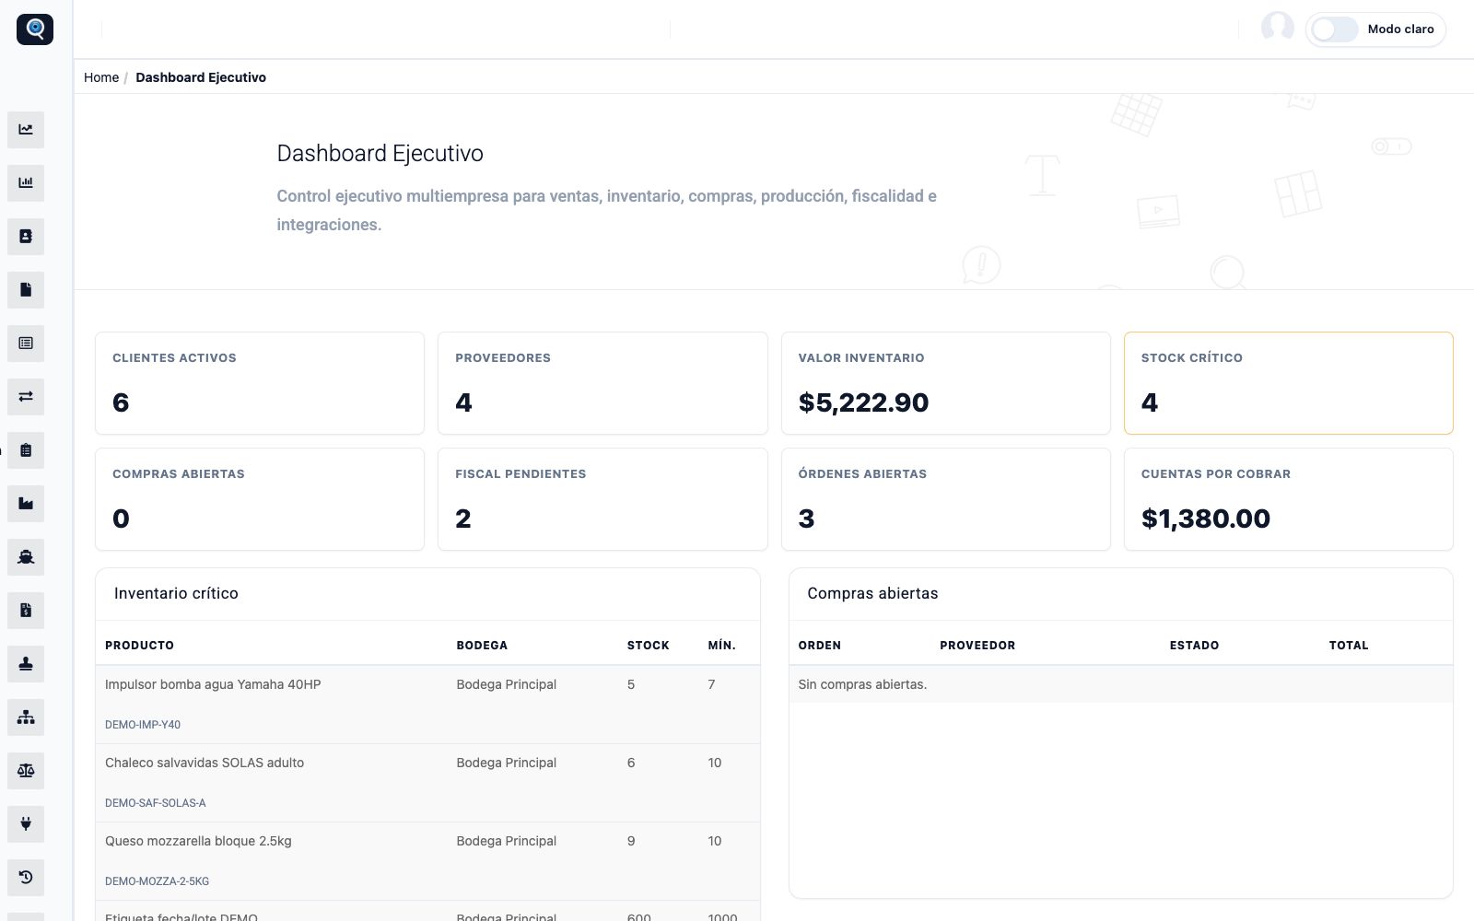Image resolution: width=1474 pixels, height=921 pixels.
Task: Open the transfer arrows sidebar icon
Action: click(26, 397)
